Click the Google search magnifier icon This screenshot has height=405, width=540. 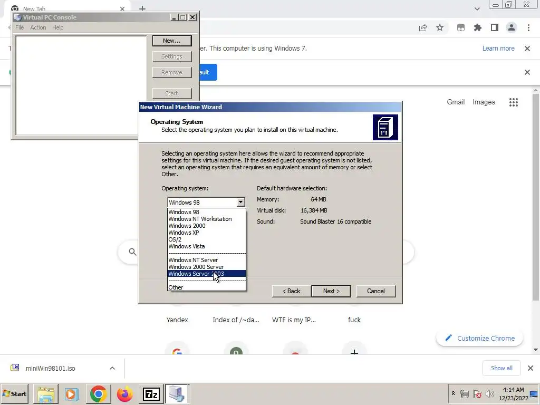pyautogui.click(x=132, y=252)
